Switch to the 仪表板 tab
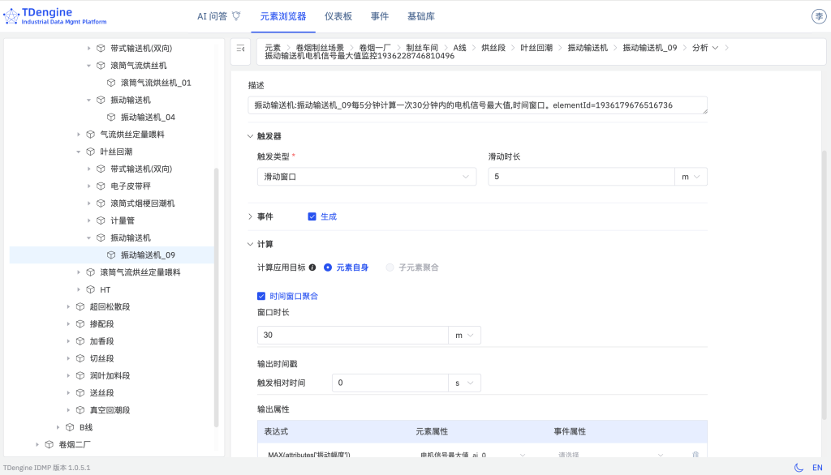831x475 pixels. click(x=339, y=15)
